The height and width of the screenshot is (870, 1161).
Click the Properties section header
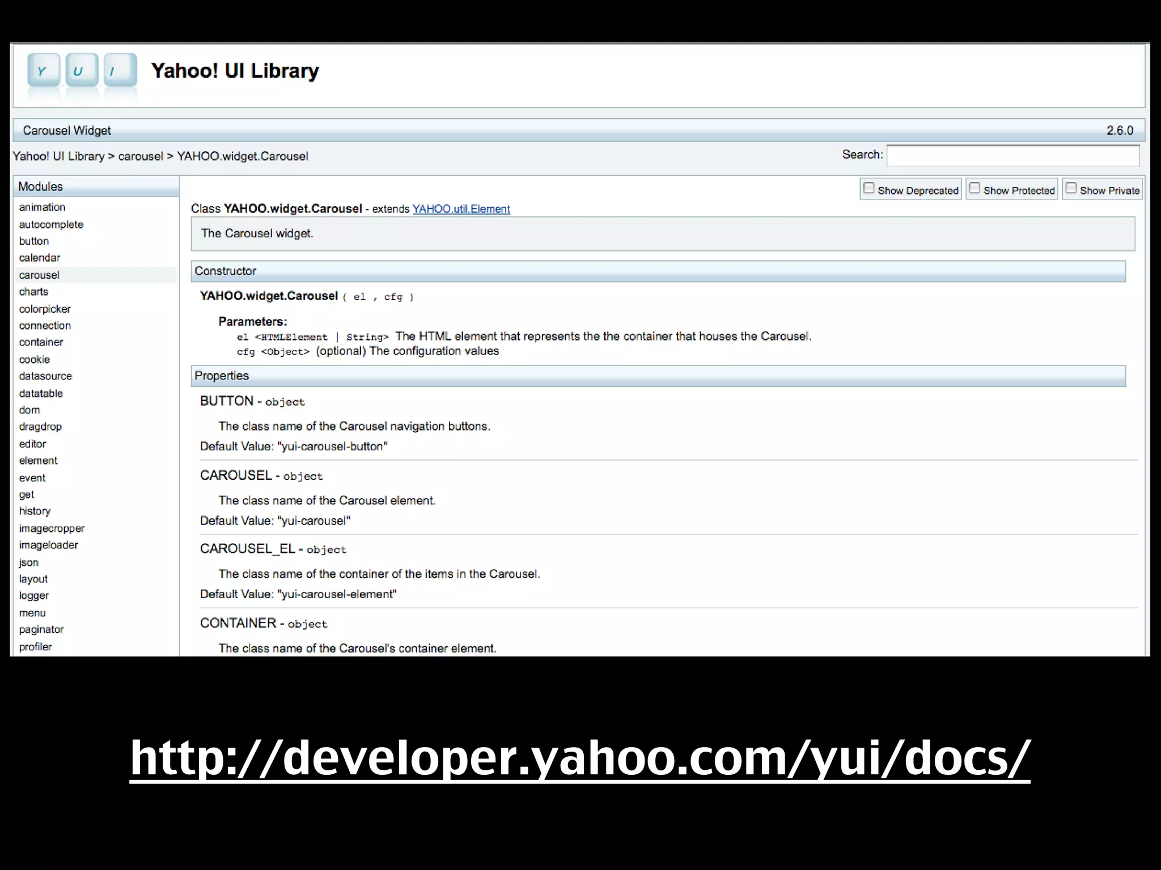[222, 376]
